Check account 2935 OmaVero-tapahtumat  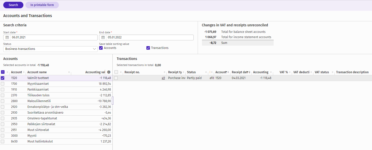coord(3,118)
